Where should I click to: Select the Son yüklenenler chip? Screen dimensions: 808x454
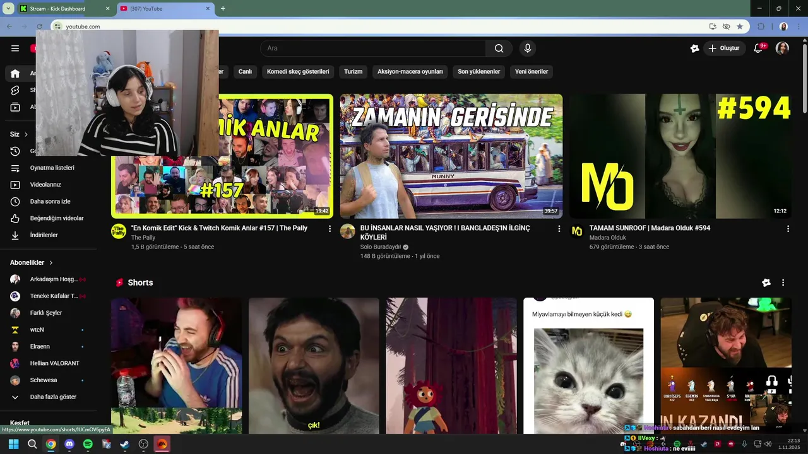click(x=479, y=72)
